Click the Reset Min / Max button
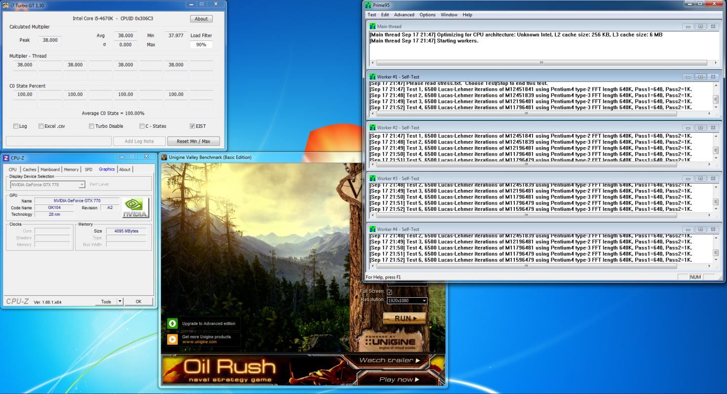 pos(193,141)
